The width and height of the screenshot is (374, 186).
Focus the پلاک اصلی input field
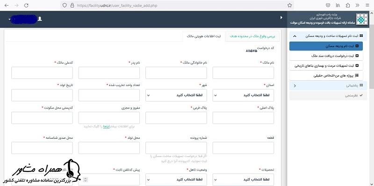coord(243,118)
